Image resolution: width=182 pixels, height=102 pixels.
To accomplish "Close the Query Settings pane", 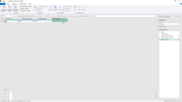I will (179, 17).
